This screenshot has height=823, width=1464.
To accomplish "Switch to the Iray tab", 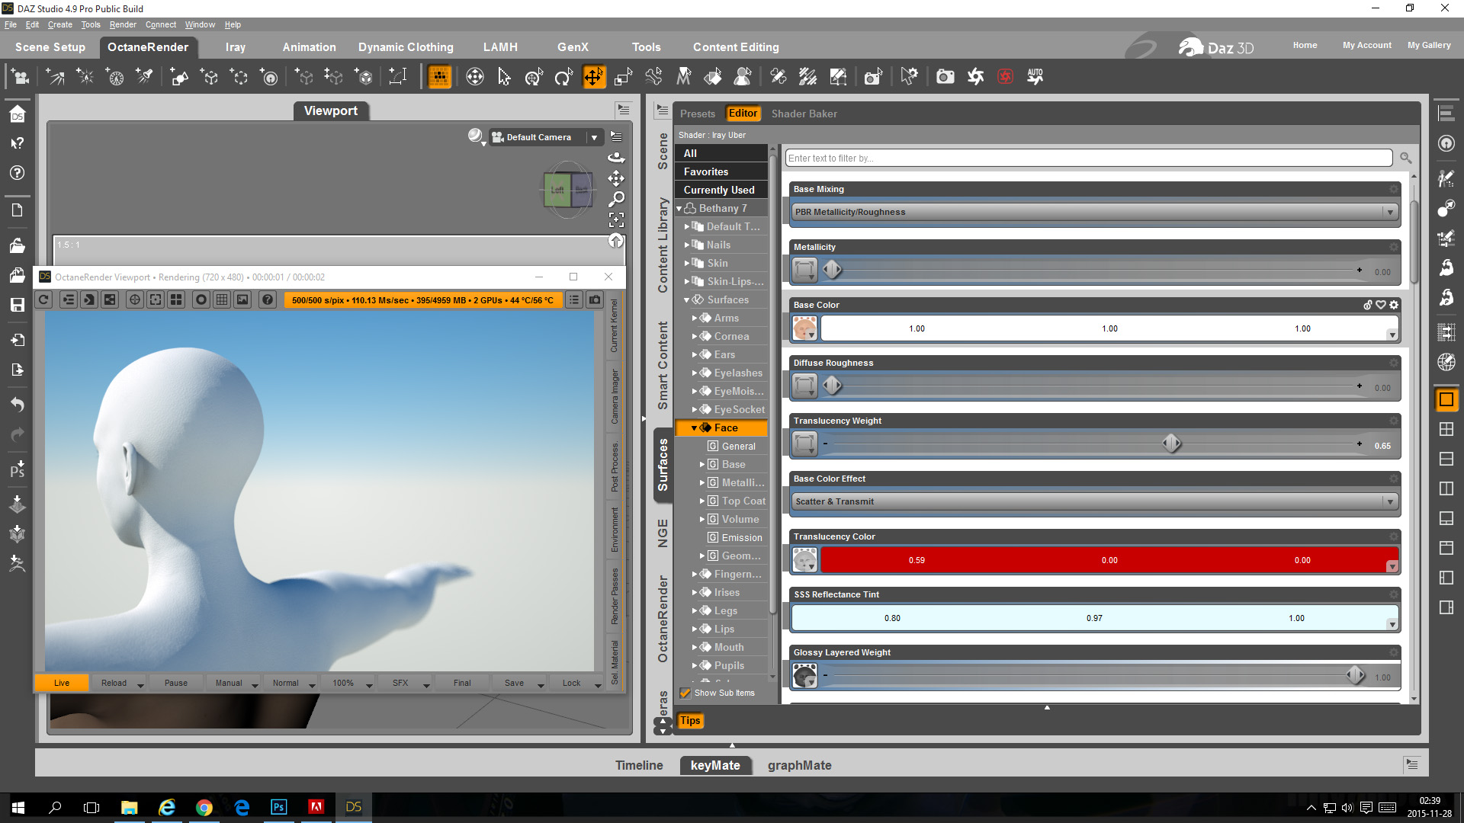I will coord(235,47).
